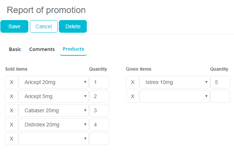This screenshot has width=234, height=158.
Task: Open the empty sold items product dropdown
Action: (x=54, y=139)
